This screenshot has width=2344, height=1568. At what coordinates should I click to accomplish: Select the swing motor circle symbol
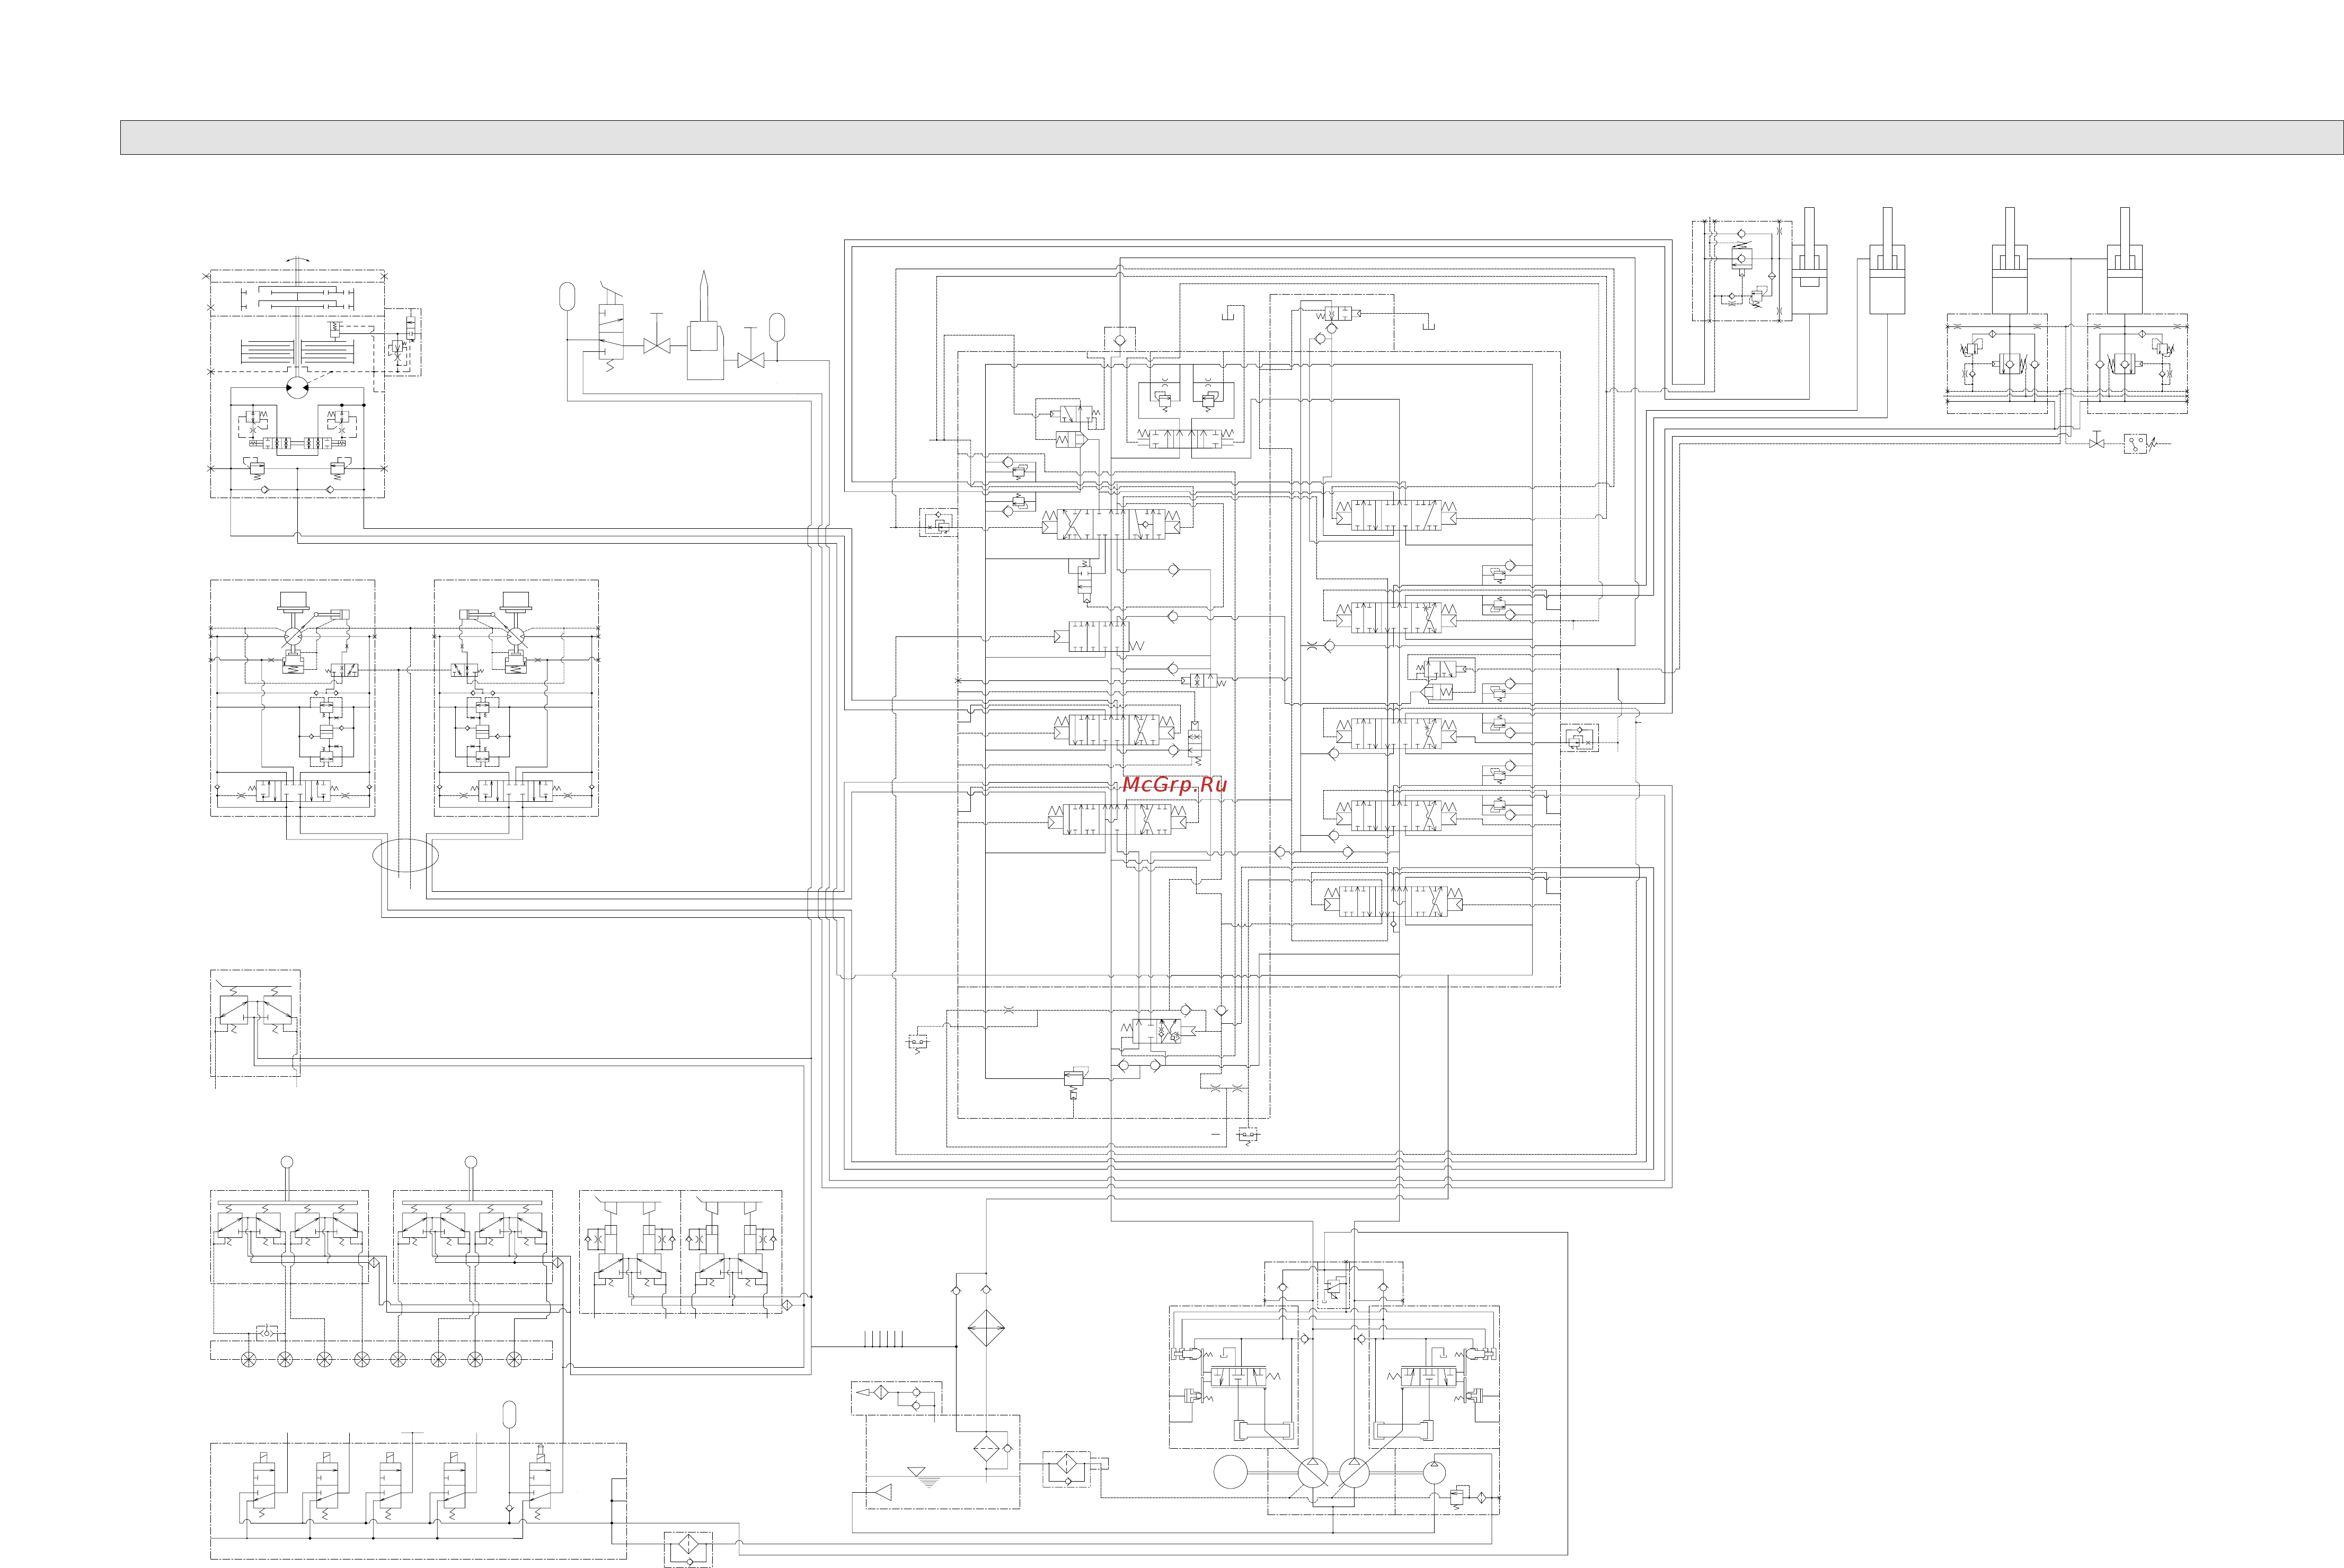297,388
